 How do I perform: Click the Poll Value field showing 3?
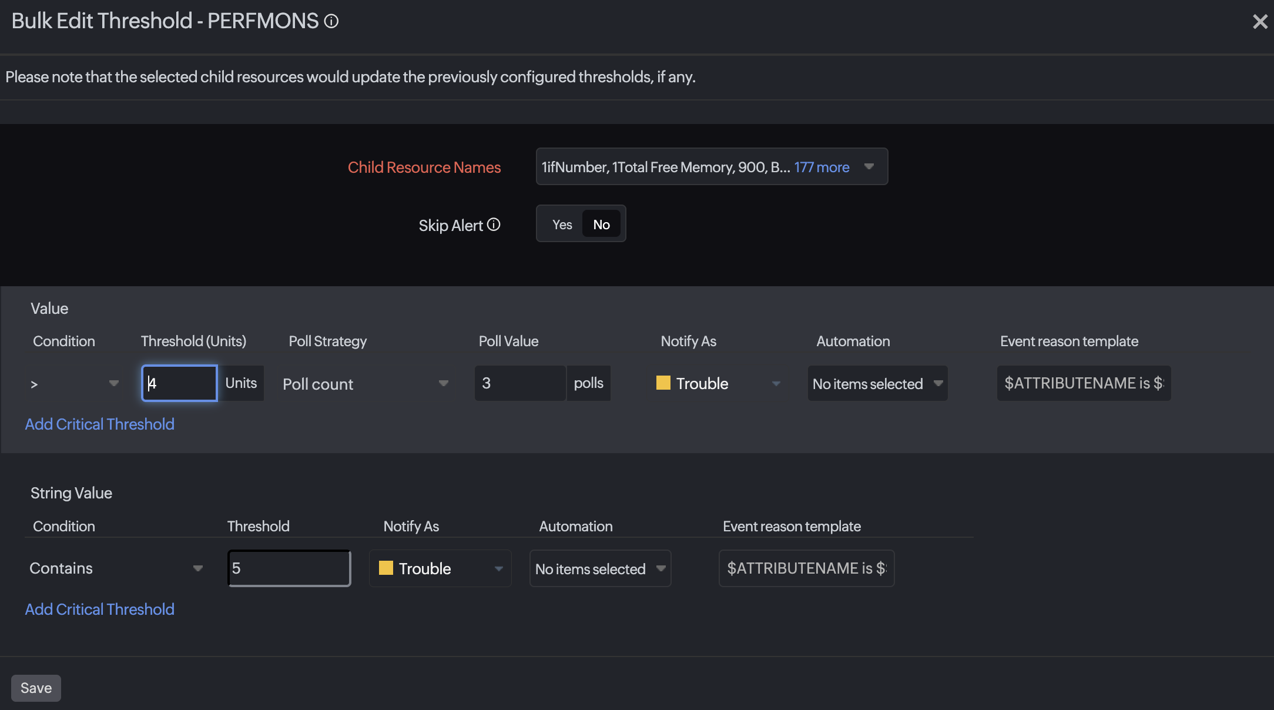(519, 383)
